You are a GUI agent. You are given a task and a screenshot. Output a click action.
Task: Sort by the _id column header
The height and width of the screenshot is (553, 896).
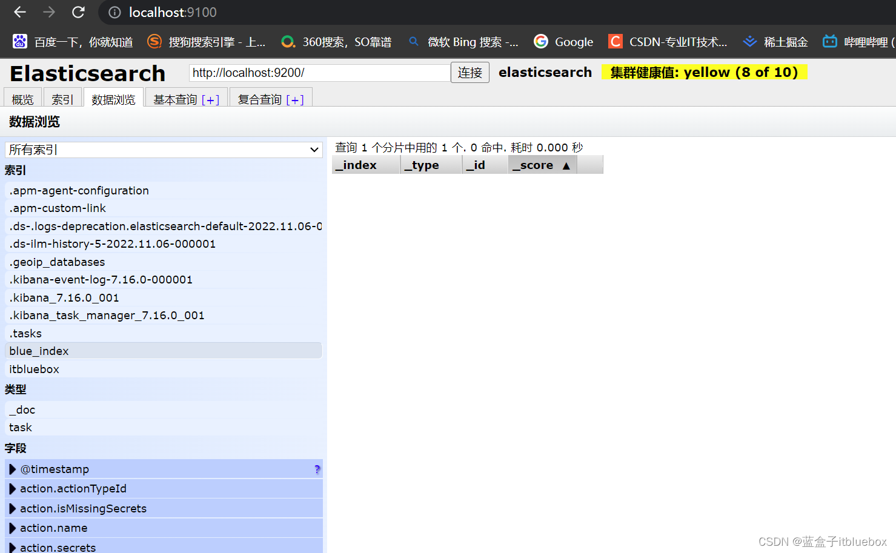click(485, 165)
